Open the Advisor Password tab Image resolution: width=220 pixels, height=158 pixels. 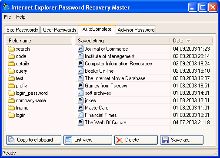pos(136,30)
